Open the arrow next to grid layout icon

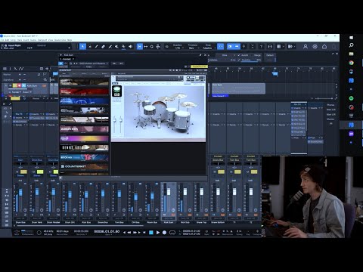coord(284,47)
